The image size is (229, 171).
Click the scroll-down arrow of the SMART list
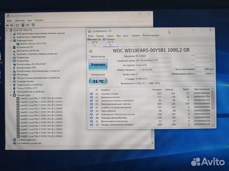point(213,125)
